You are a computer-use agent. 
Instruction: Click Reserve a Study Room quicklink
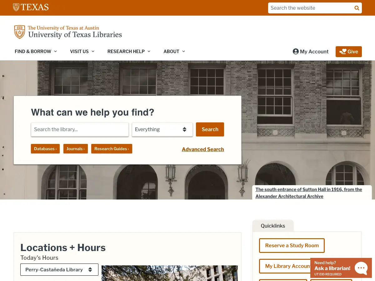pos(292,246)
